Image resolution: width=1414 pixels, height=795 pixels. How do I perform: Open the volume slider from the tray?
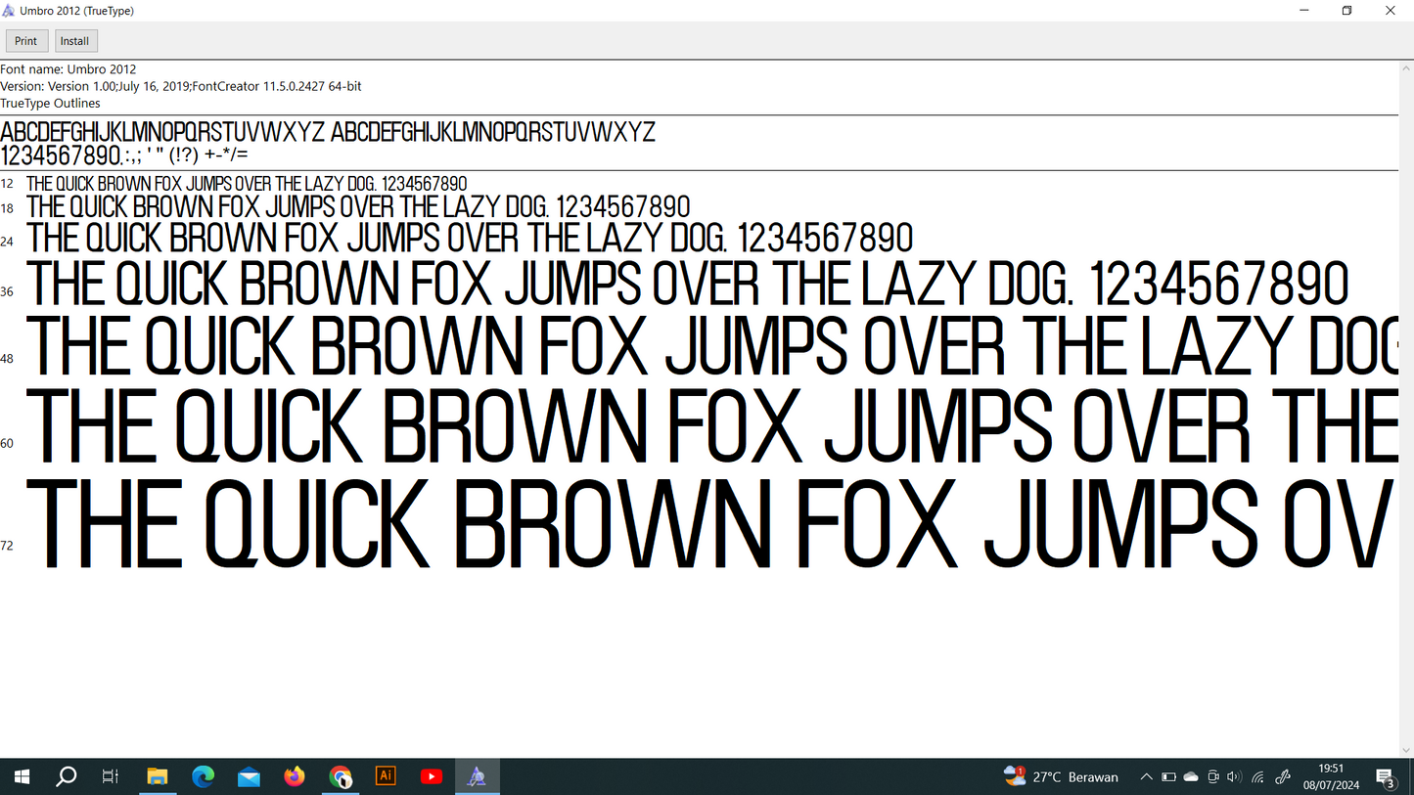[1234, 776]
